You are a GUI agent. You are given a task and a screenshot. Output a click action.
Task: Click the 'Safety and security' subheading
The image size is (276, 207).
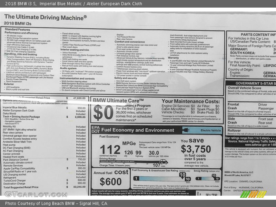(126, 78)
